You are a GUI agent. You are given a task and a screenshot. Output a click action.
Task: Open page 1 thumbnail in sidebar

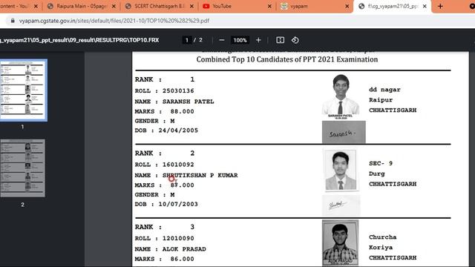pyautogui.click(x=23, y=90)
